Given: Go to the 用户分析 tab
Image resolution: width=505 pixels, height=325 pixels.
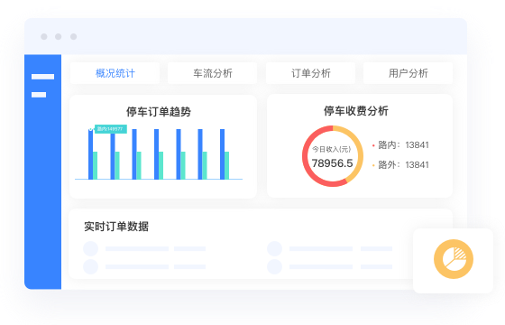Looking at the screenshot, I should point(408,73).
